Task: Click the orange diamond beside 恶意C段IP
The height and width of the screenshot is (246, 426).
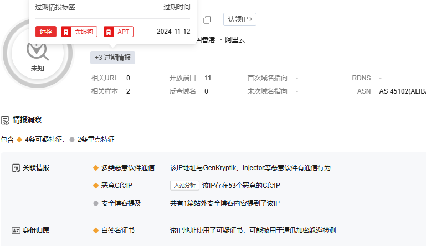Action: tap(96, 186)
